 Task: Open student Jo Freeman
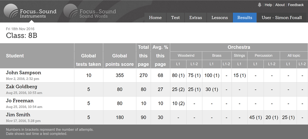tap(20, 101)
